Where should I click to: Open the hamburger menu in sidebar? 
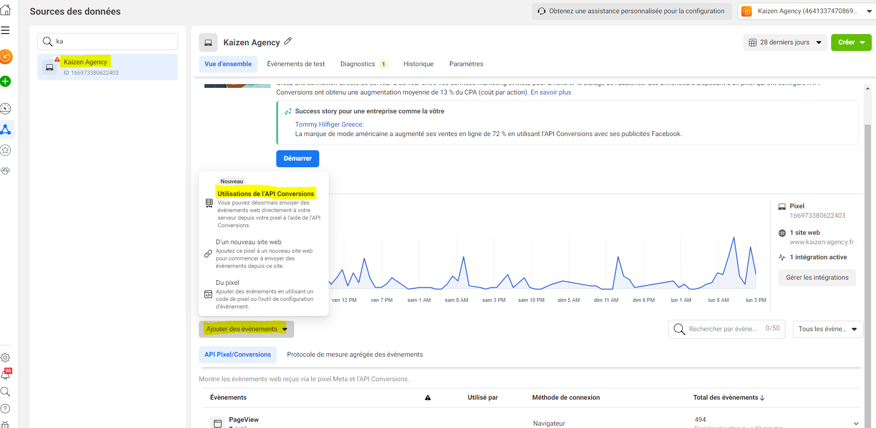5,31
